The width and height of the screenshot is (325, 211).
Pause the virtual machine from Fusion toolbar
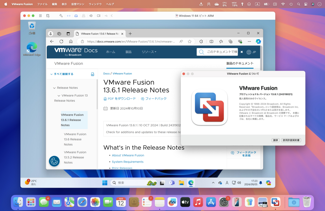pyautogui.click(x=40, y=16)
